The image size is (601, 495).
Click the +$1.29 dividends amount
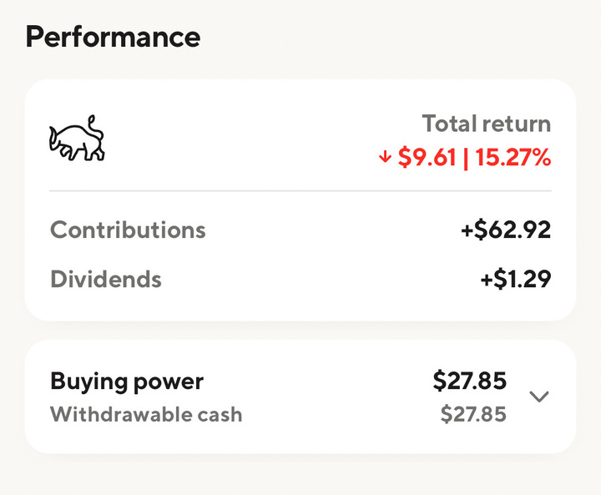tap(515, 279)
